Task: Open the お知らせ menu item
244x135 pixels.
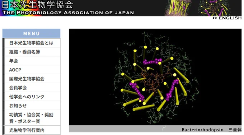Action: (x=32, y=106)
